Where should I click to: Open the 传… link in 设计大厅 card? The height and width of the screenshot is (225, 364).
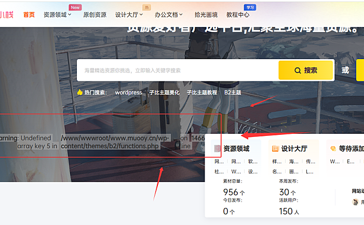pyautogui.click(x=311, y=162)
